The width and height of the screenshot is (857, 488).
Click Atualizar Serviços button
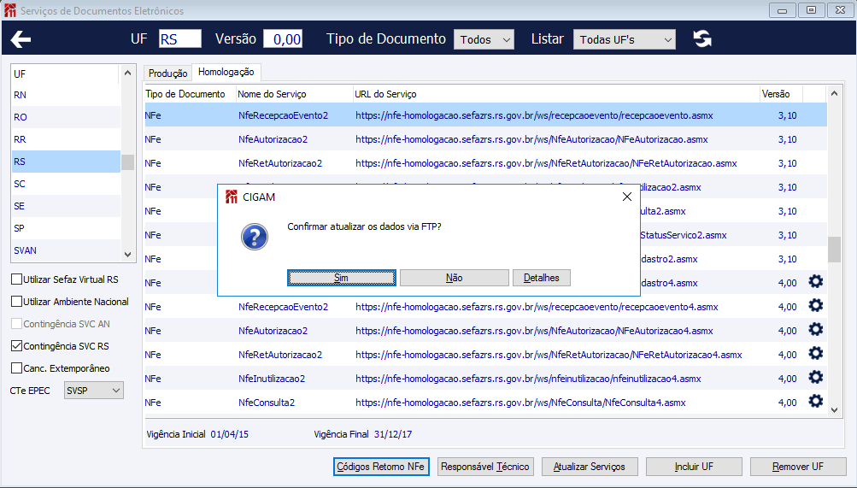[x=590, y=467]
